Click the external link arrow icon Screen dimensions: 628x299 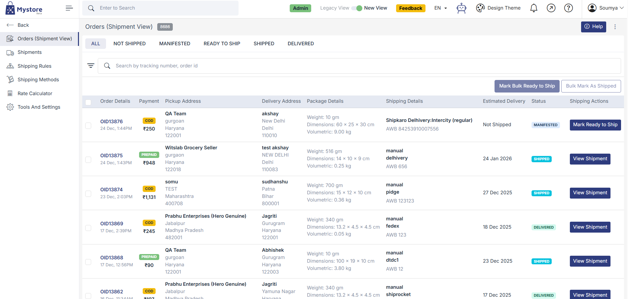[551, 8]
